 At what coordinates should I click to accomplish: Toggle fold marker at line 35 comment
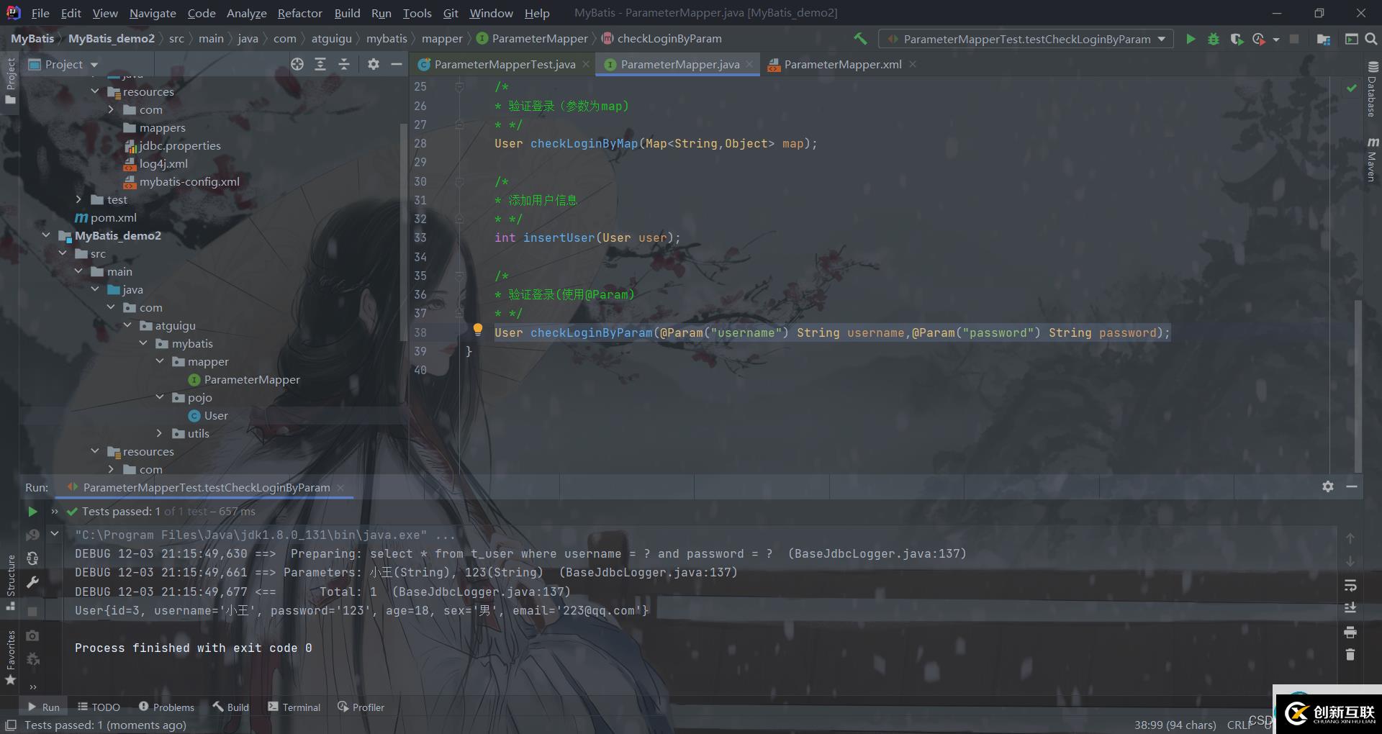(459, 276)
